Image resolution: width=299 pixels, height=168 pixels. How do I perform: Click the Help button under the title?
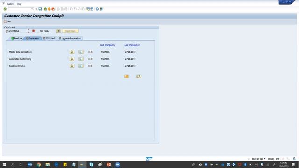click(7, 21)
